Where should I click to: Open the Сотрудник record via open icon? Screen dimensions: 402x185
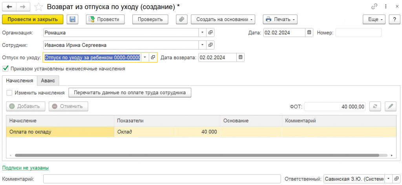(x=210, y=45)
